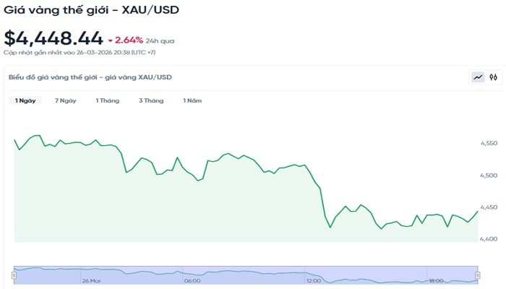Click the 12:00 marker on the navigator
506x289 pixels.
(x=314, y=280)
